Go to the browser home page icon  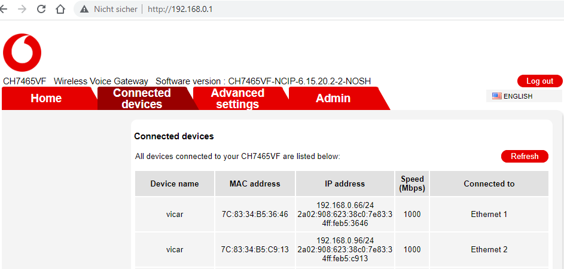click(60, 9)
